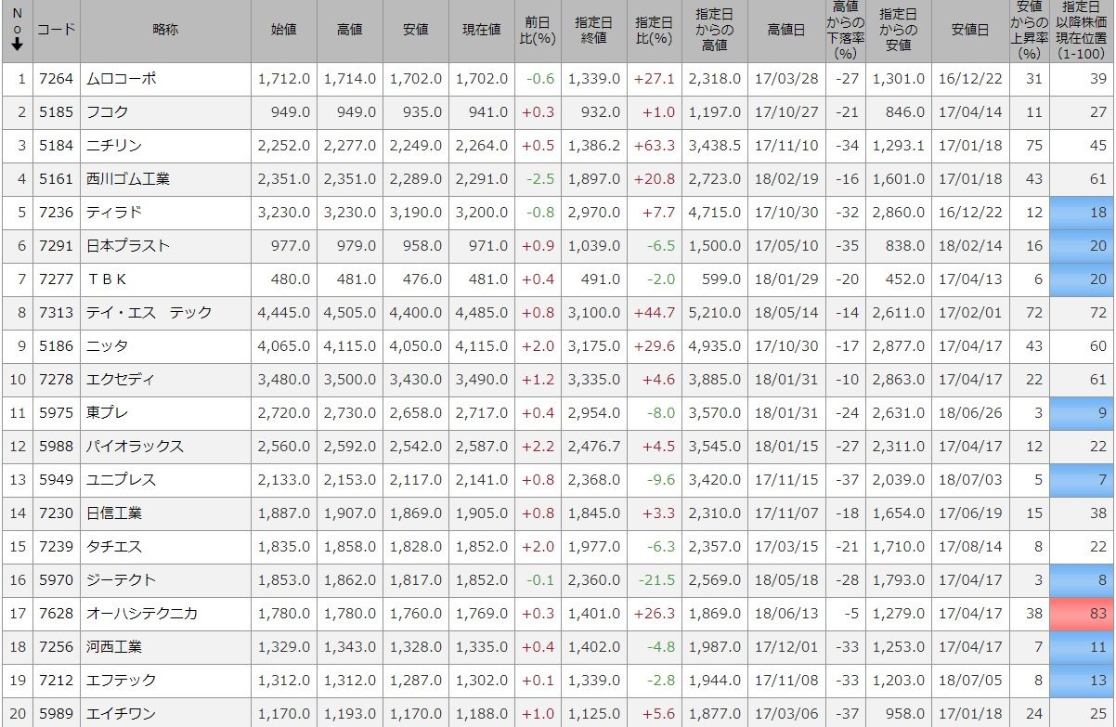Click stock code 7628
This screenshot has height=727, width=1116.
click(57, 614)
